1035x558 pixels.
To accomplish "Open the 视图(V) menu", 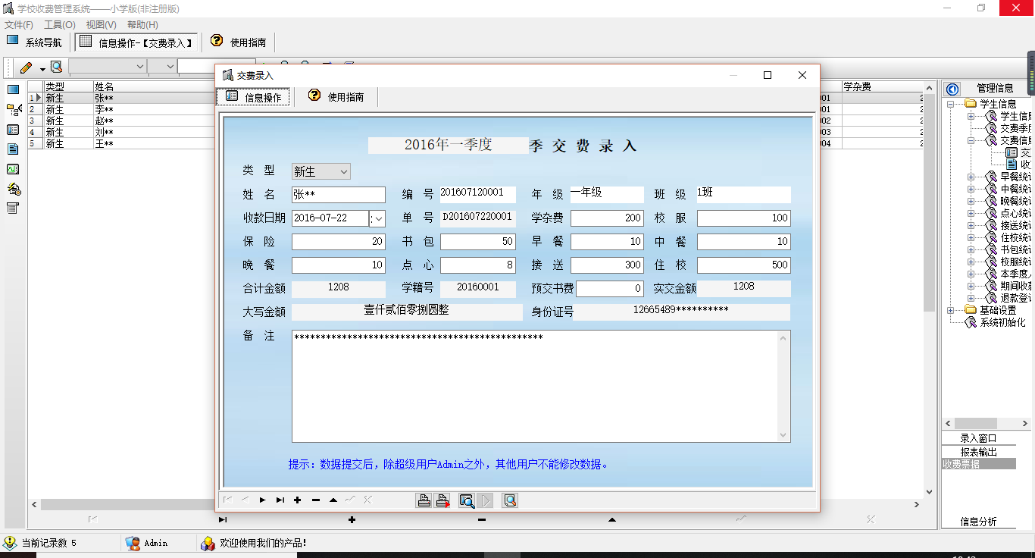I will (102, 25).
